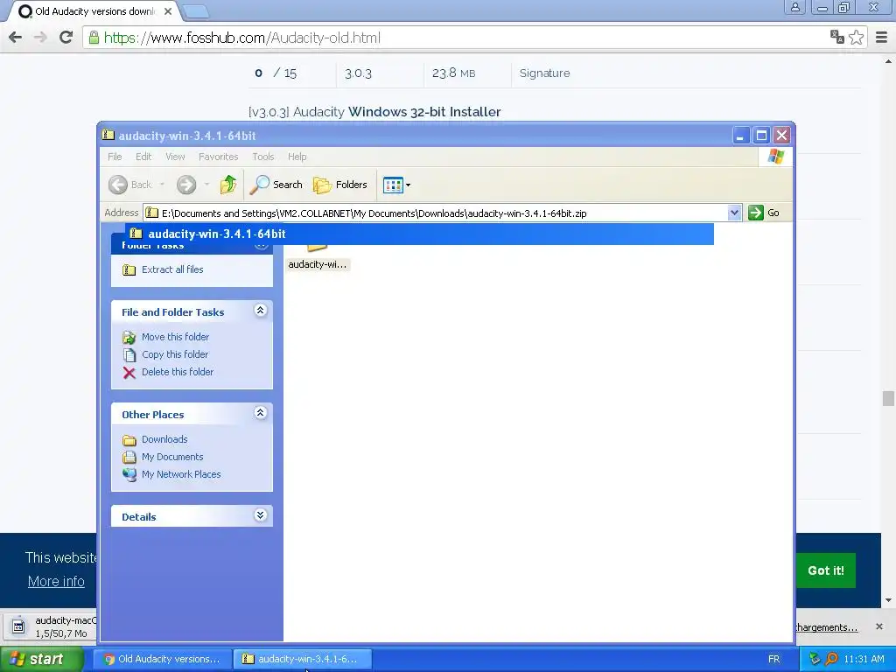Open the Windows start menu
The image size is (896, 672).
[x=41, y=659]
